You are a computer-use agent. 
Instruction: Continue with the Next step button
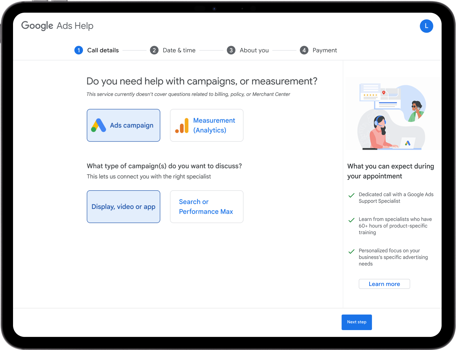coord(357,322)
